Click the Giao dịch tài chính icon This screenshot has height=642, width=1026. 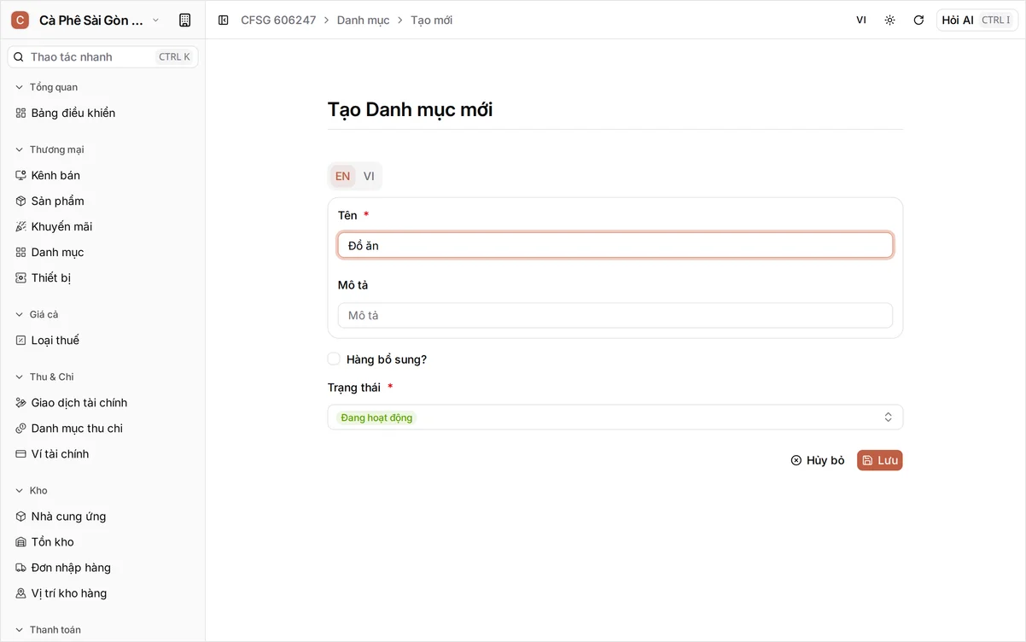[21, 402]
